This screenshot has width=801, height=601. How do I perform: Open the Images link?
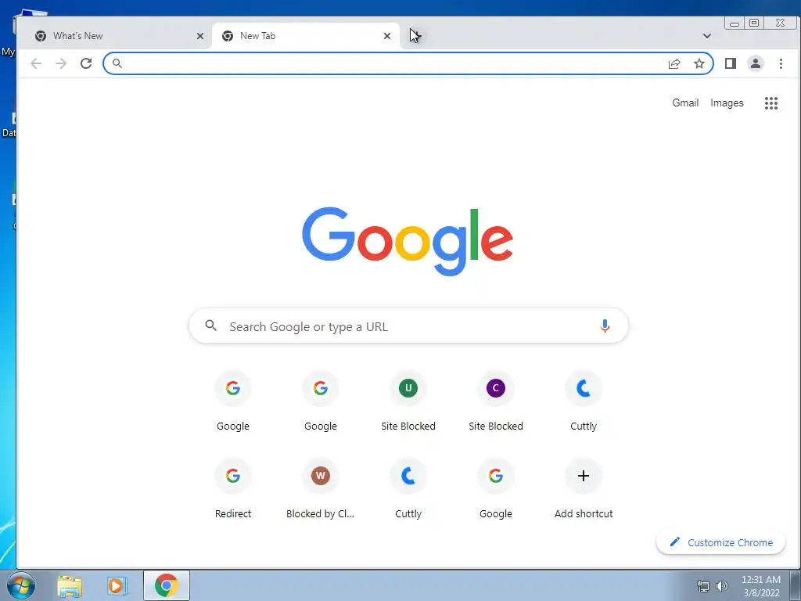click(727, 103)
